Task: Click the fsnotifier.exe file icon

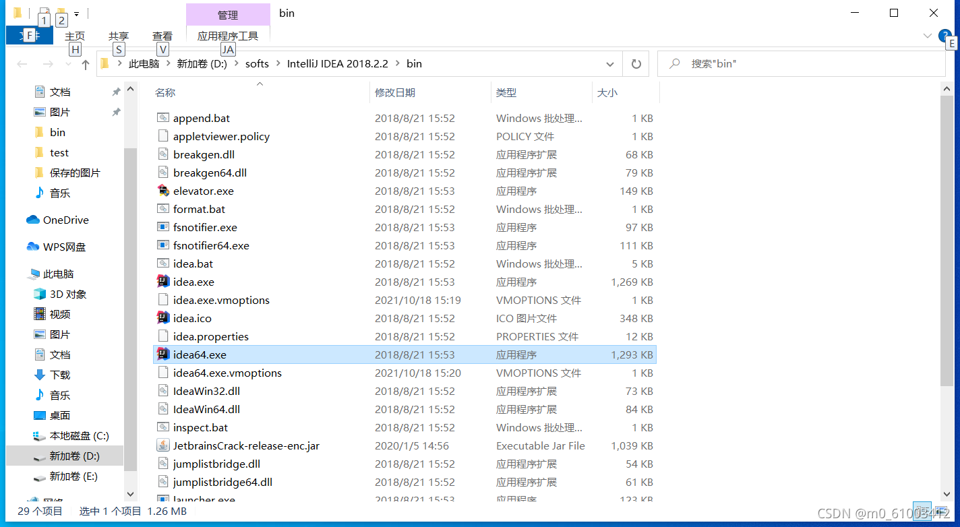Action: 162,227
